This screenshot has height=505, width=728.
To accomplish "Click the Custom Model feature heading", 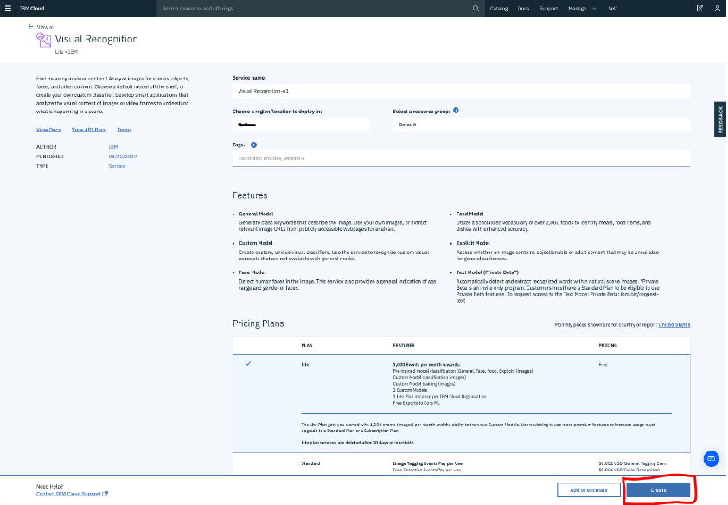I will click(256, 243).
